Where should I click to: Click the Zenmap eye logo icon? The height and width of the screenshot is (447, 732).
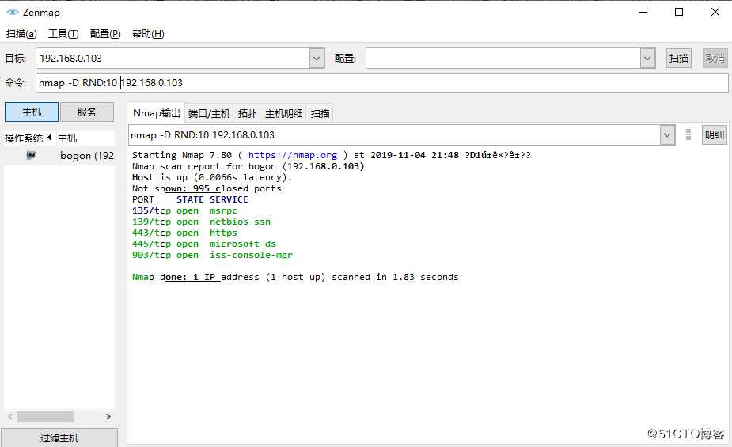click(x=13, y=12)
